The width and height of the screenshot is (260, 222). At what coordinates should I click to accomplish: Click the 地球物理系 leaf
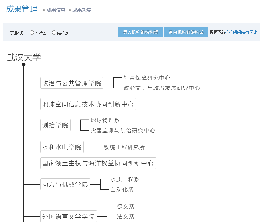pos(105,120)
